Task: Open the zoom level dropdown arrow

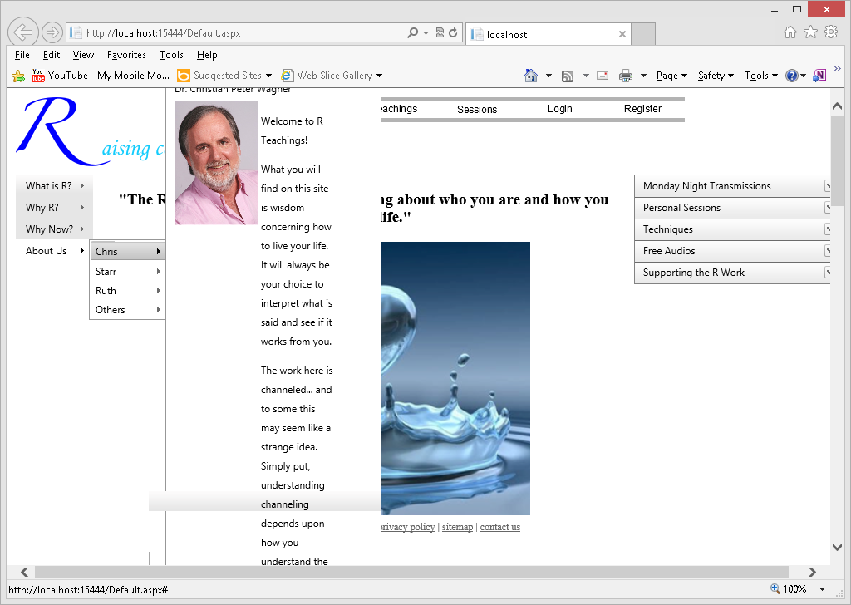Action: [822, 589]
